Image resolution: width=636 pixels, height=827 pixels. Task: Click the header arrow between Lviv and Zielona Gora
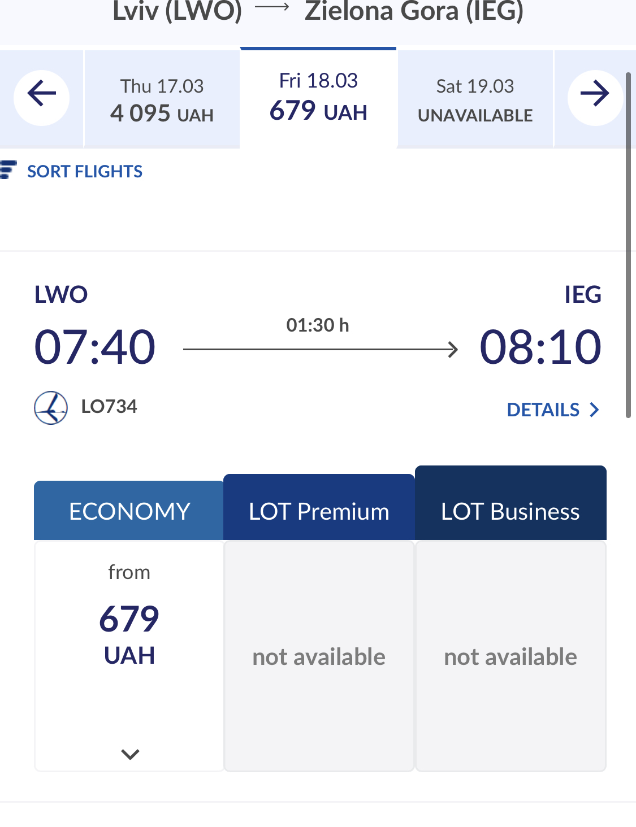[x=272, y=8]
